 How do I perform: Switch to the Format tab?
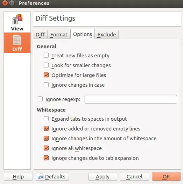[x=59, y=35]
